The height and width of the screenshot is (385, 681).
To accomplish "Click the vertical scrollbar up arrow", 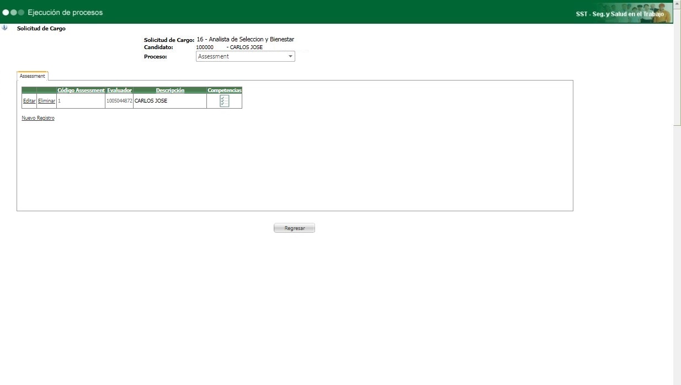I will pos(677,3).
